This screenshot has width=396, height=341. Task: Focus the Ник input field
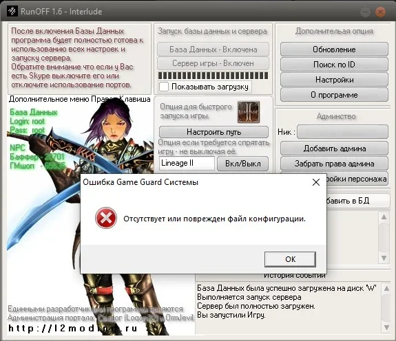click(342, 132)
